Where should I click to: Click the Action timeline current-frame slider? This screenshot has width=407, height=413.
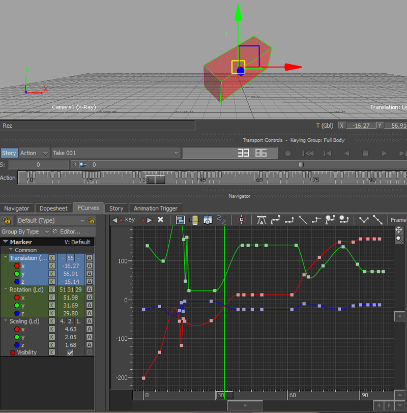point(156,180)
